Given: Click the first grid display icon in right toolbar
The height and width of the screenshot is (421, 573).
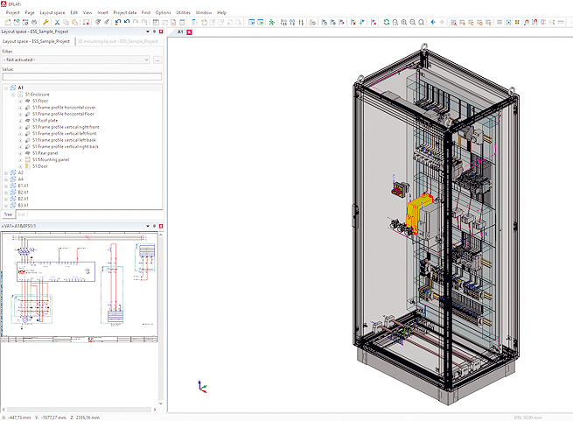Looking at the screenshot, I should [453, 22].
